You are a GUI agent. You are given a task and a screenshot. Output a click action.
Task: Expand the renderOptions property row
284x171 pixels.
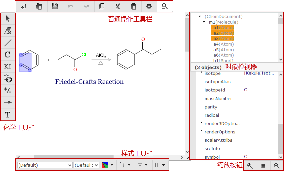click(x=201, y=131)
